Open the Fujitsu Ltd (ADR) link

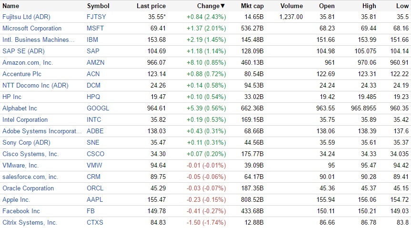26,17
